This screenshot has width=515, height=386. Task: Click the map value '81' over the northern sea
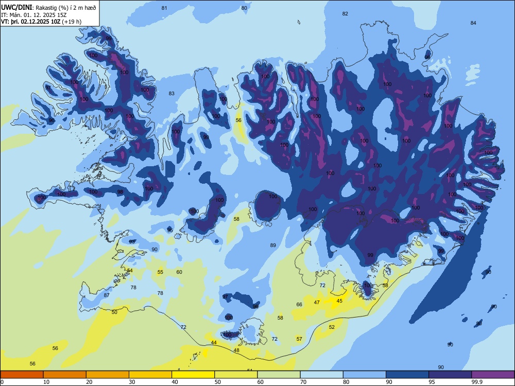point(164,8)
